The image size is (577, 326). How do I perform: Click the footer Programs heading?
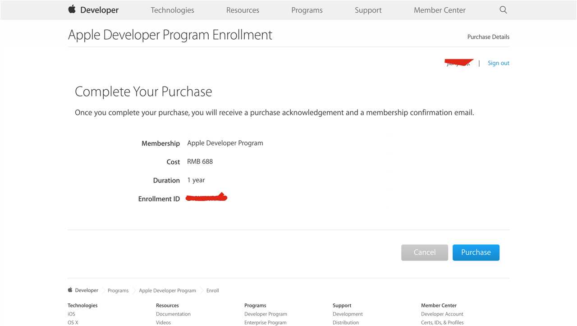255,305
